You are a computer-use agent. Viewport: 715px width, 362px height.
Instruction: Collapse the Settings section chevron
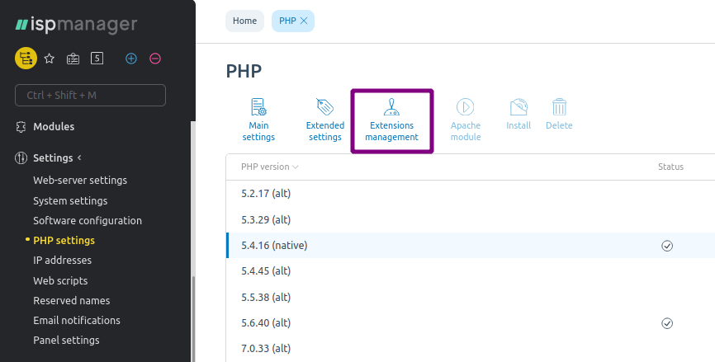point(79,157)
